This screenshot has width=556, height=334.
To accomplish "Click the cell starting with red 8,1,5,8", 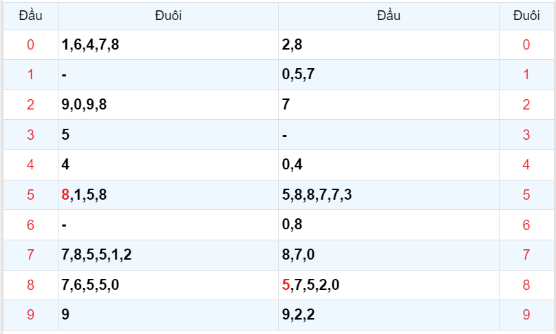I will (84, 195).
